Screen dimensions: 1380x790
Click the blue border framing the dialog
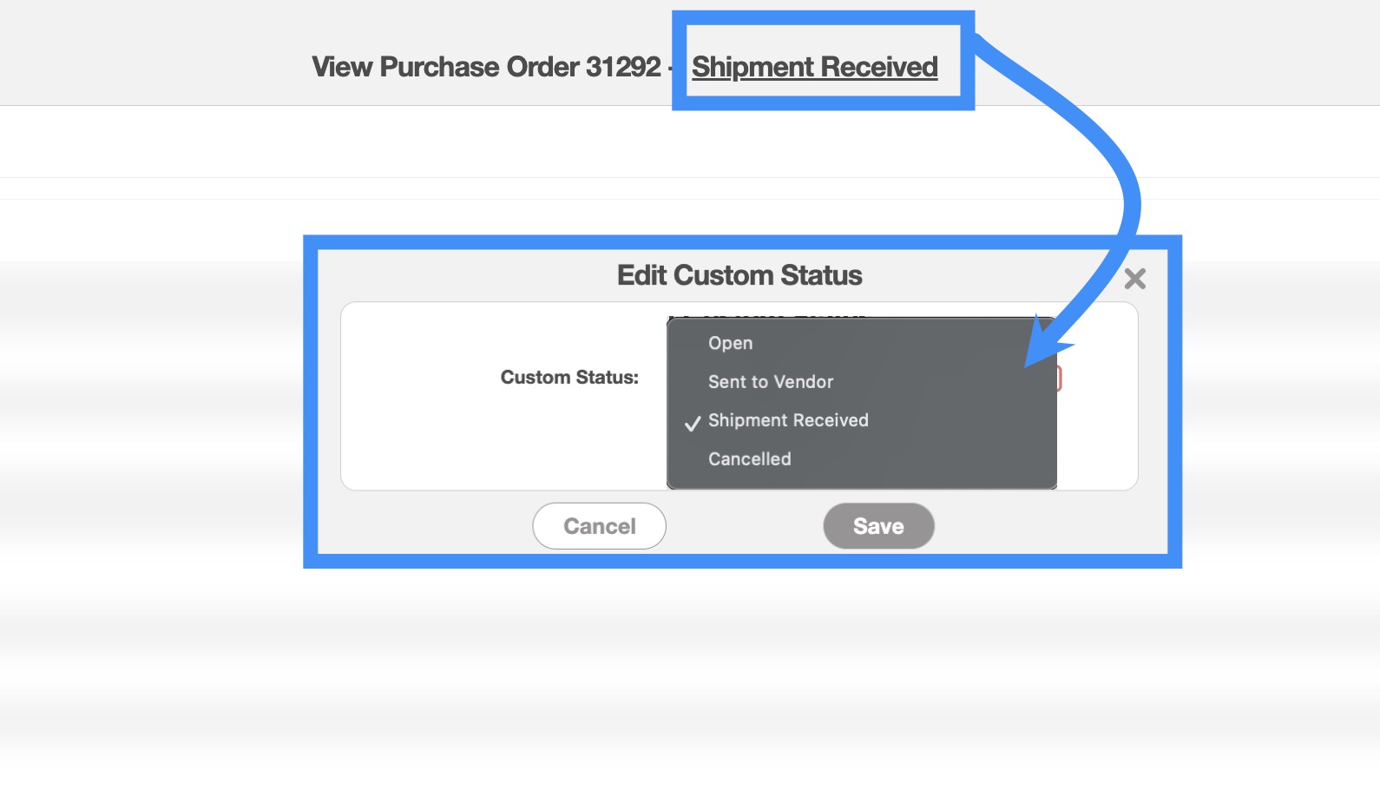pyautogui.click(x=310, y=399)
